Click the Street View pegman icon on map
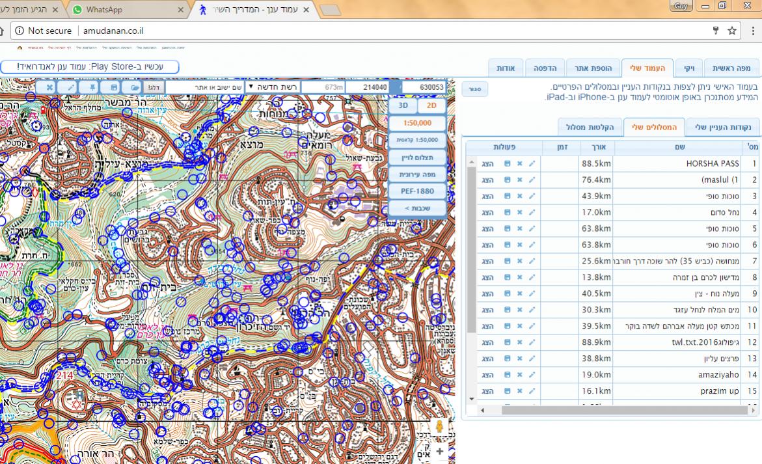The width and height of the screenshot is (762, 464). [x=439, y=427]
